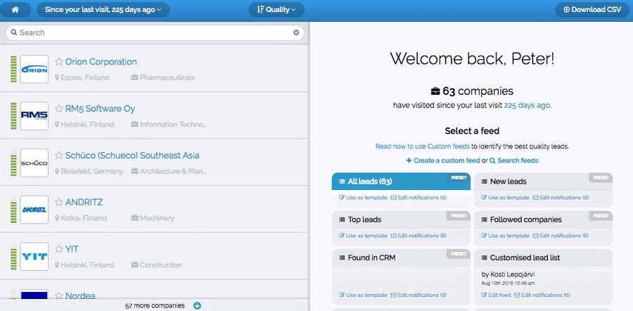Viewport: 633px width, 311px height.
Task: Click the ANDRITZ logo thumbnail
Action: coord(34,210)
